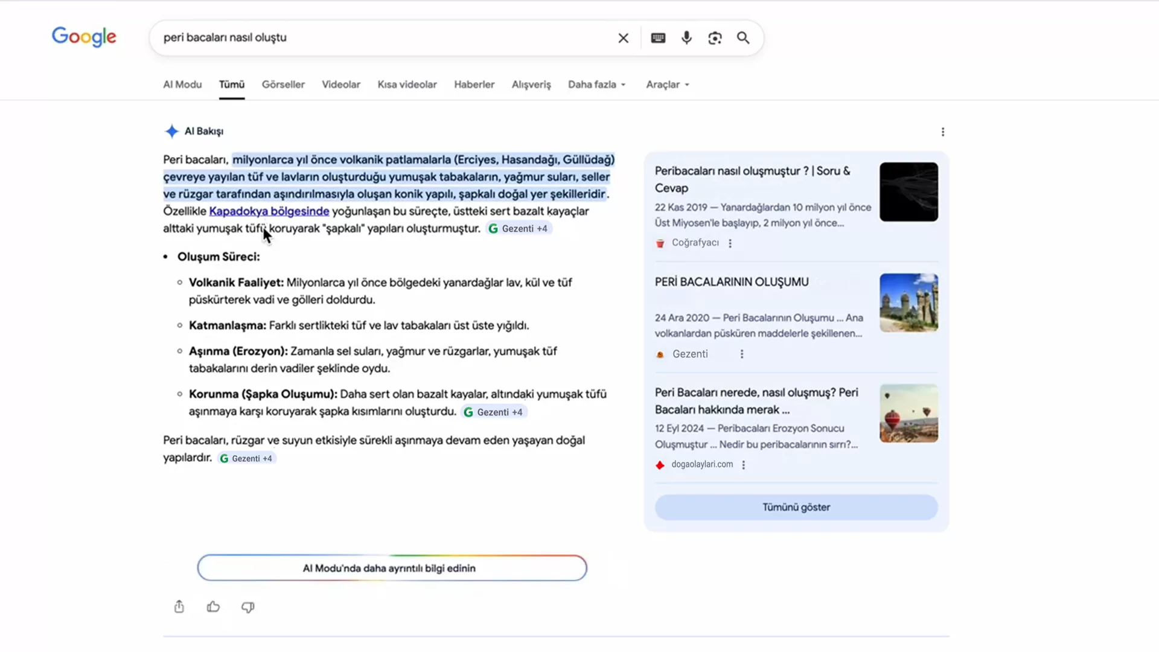Clear the search query with the X icon
The height and width of the screenshot is (652, 1159).
click(623, 37)
